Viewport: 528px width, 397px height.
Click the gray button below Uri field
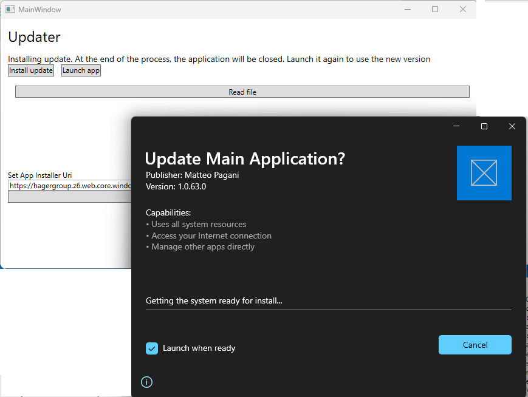click(x=70, y=197)
